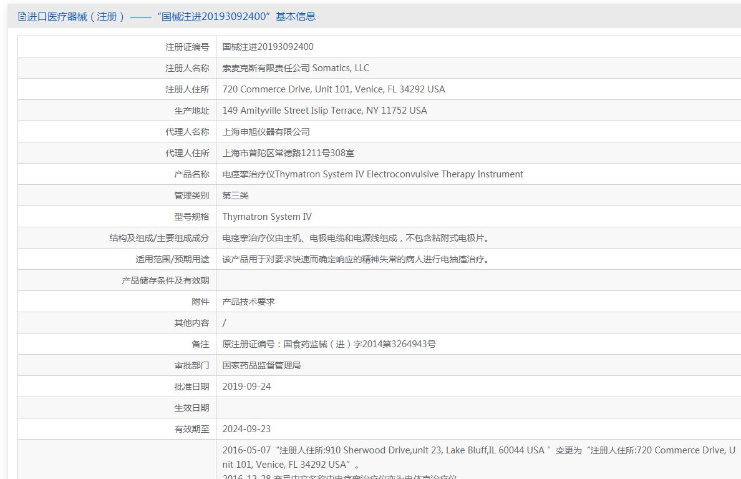
Task: Select the 149 Amityville Street production address
Action: tap(325, 111)
